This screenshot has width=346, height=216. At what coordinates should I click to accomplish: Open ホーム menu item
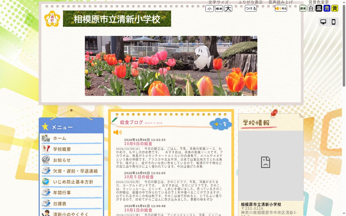tap(71, 139)
